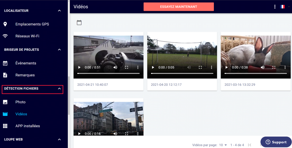Fullscreen the 0:05 soccer video

(x=200, y=67)
